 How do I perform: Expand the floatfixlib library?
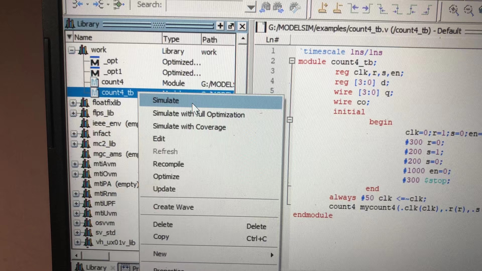click(73, 103)
